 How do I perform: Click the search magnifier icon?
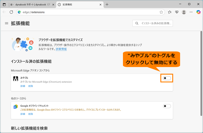[x=137, y=23]
